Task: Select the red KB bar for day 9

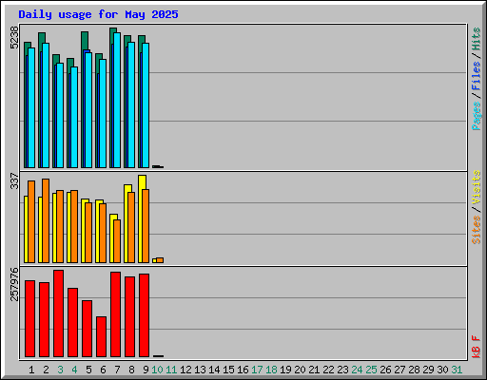Action: tap(144, 315)
